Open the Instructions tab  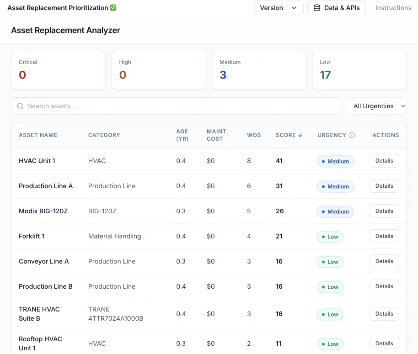point(393,8)
